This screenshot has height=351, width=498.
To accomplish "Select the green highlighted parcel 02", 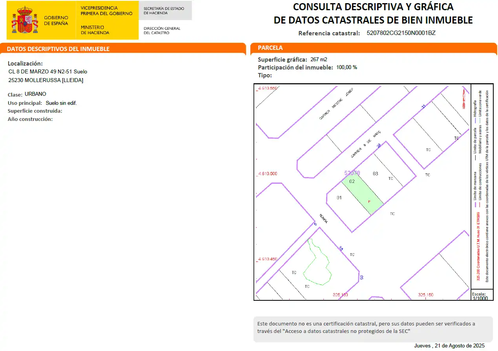I will tap(363, 194).
